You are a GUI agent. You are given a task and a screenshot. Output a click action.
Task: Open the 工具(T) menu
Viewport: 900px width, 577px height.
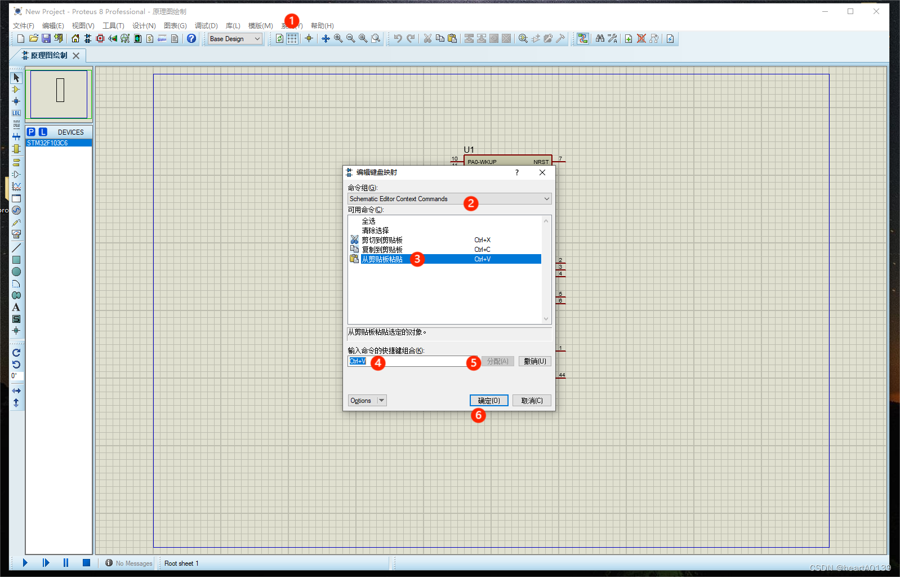click(113, 25)
